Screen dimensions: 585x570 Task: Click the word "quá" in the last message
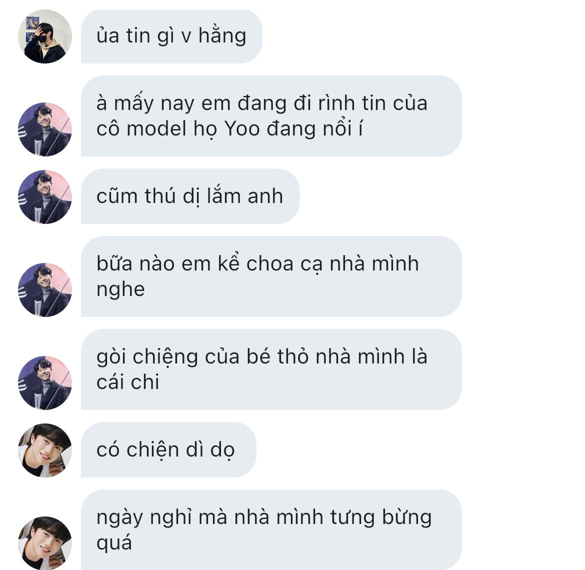click(114, 543)
